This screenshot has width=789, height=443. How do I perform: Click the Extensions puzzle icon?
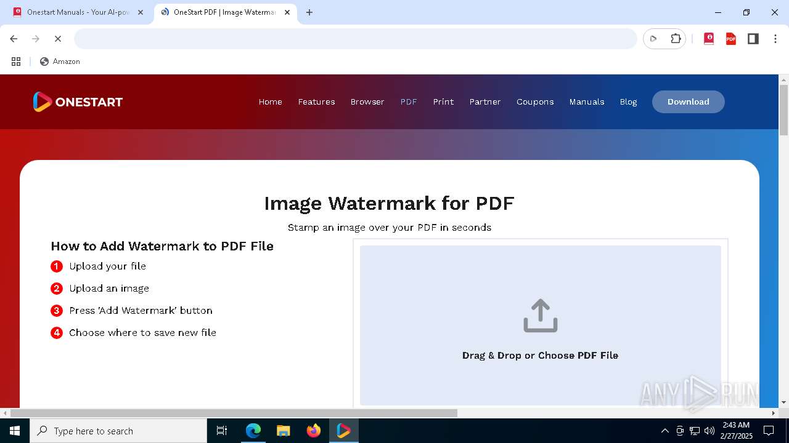[x=676, y=39]
